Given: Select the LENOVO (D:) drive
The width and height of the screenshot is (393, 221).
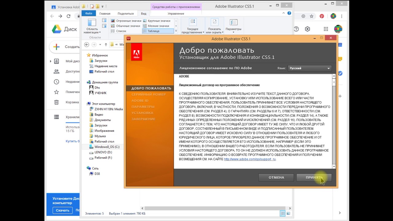Looking at the screenshot, I should (101, 152).
